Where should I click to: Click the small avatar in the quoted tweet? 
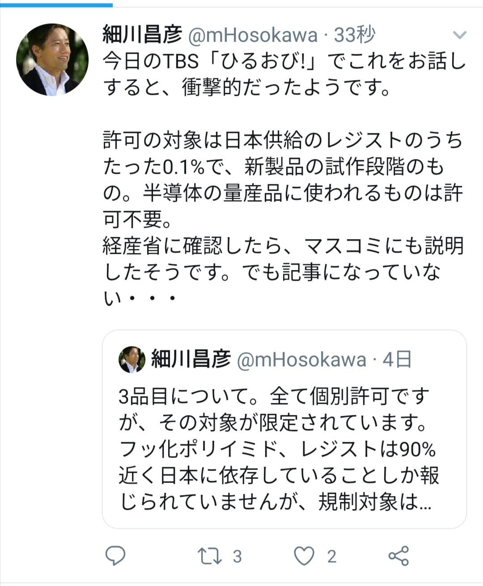pyautogui.click(x=132, y=359)
